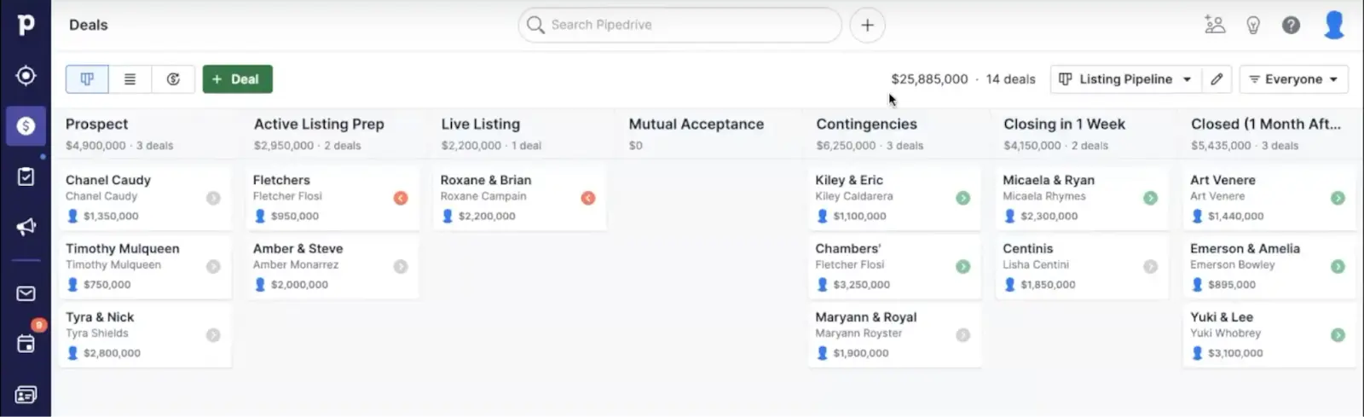Click the red activity status on Fletchers deal
This screenshot has height=417, width=1364.
(401, 198)
